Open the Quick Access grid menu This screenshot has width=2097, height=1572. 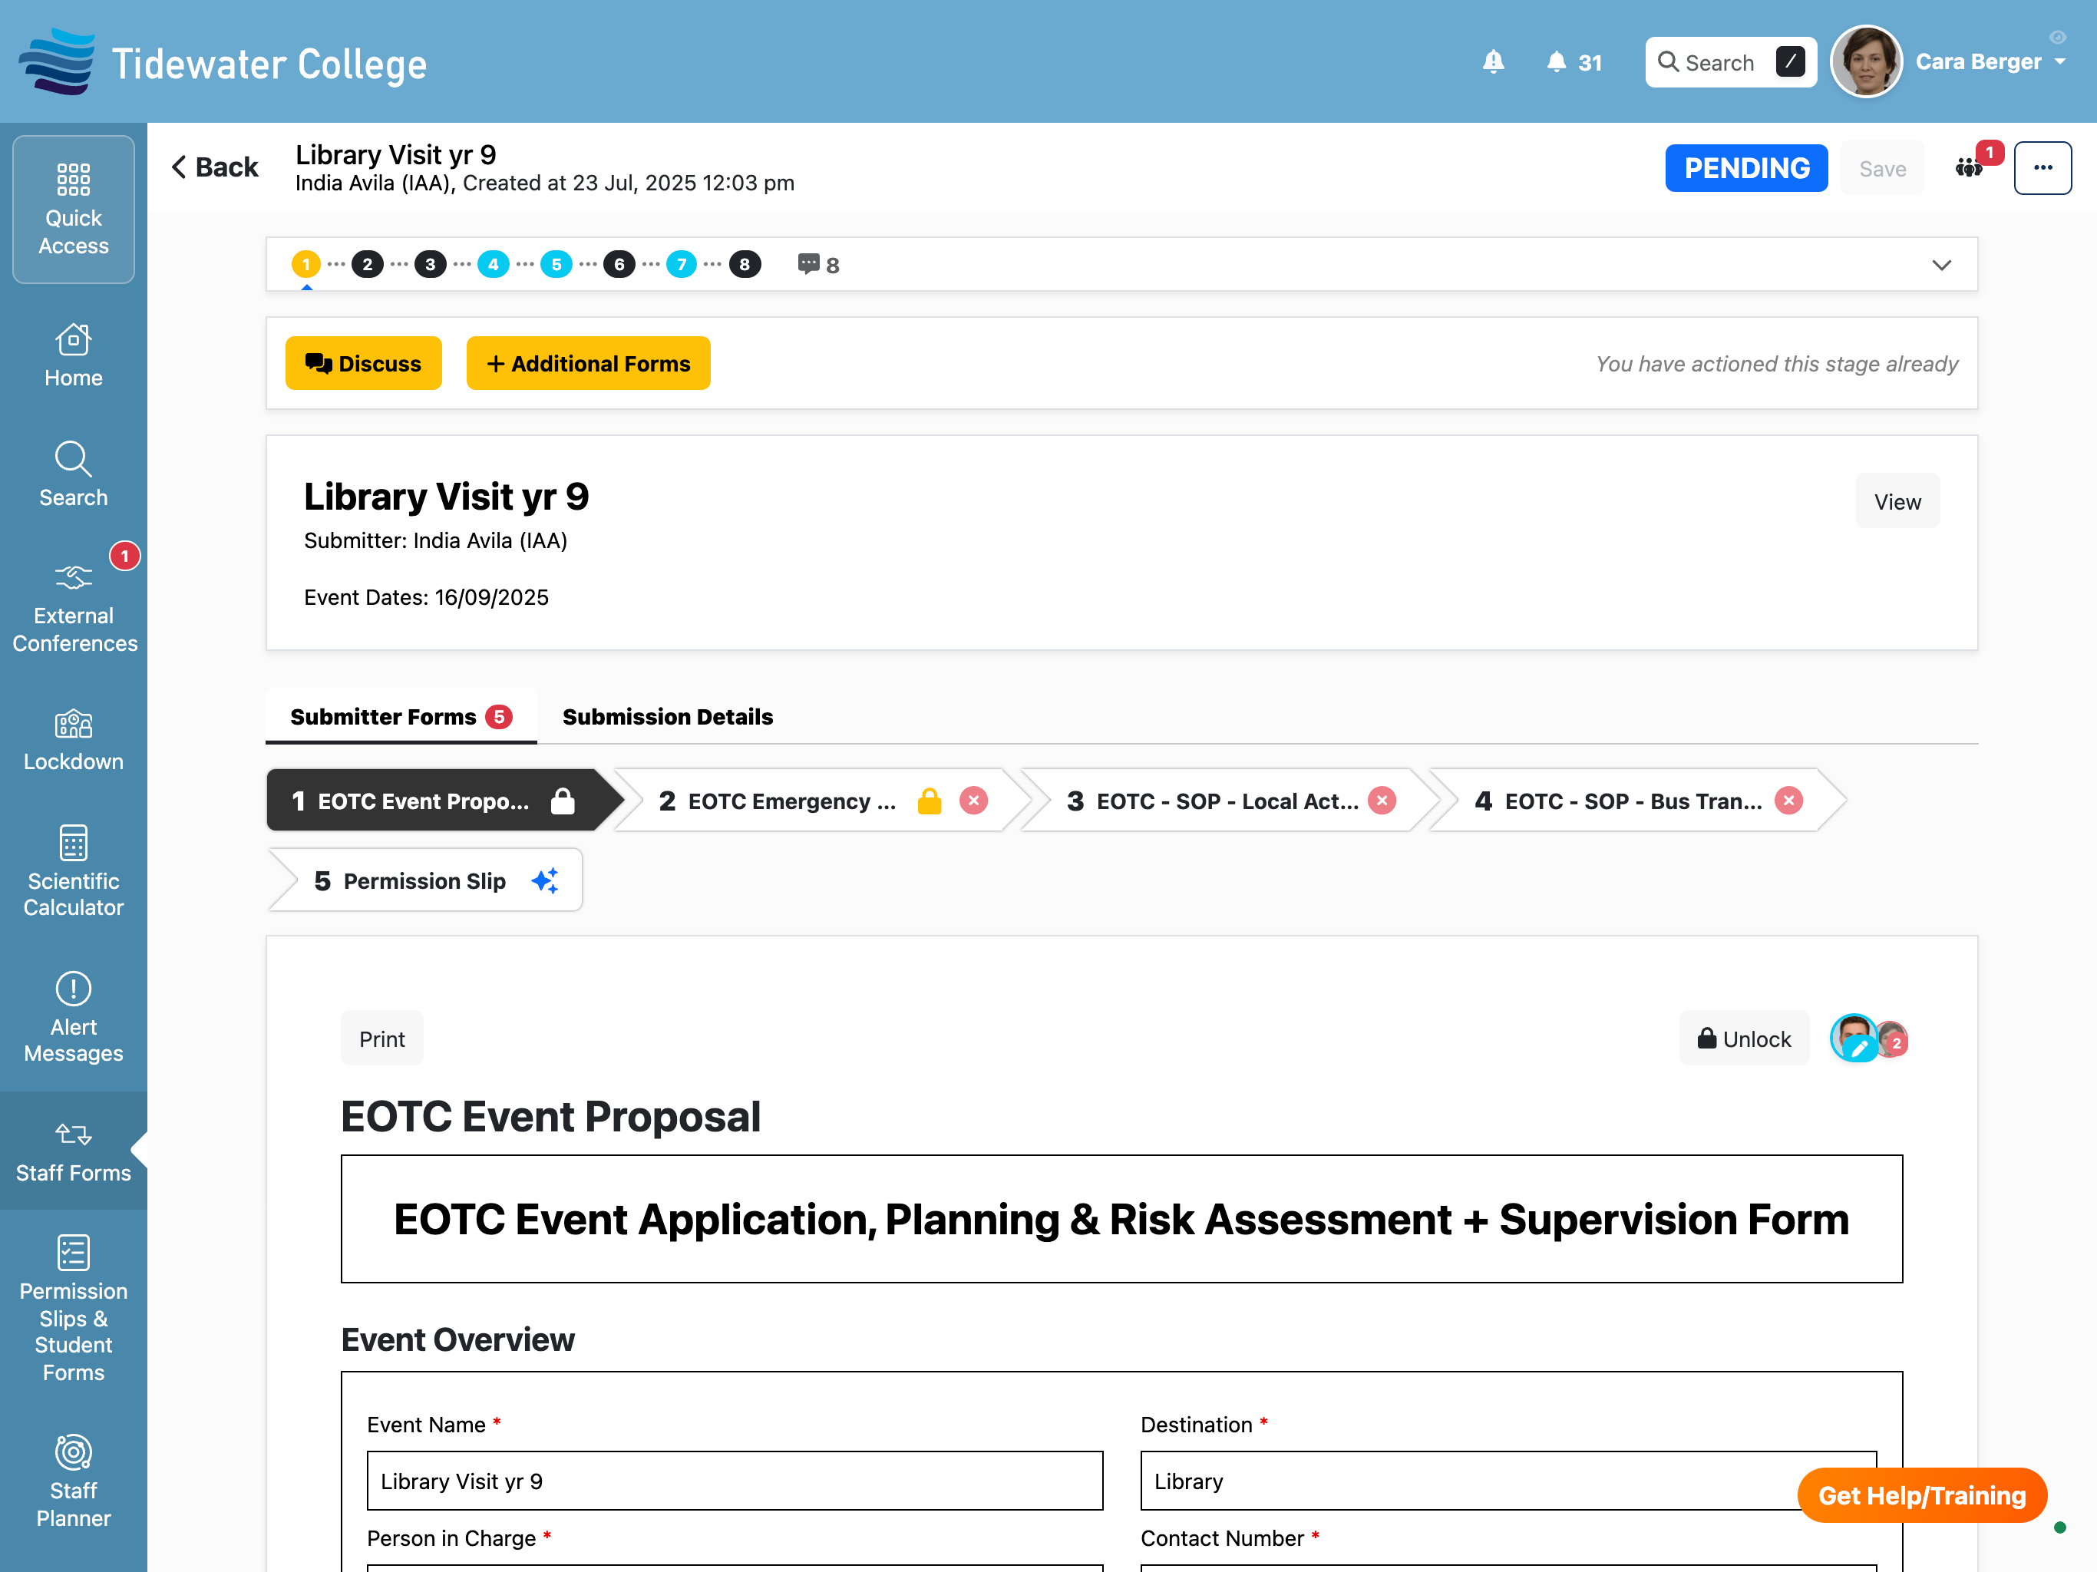tap(73, 210)
